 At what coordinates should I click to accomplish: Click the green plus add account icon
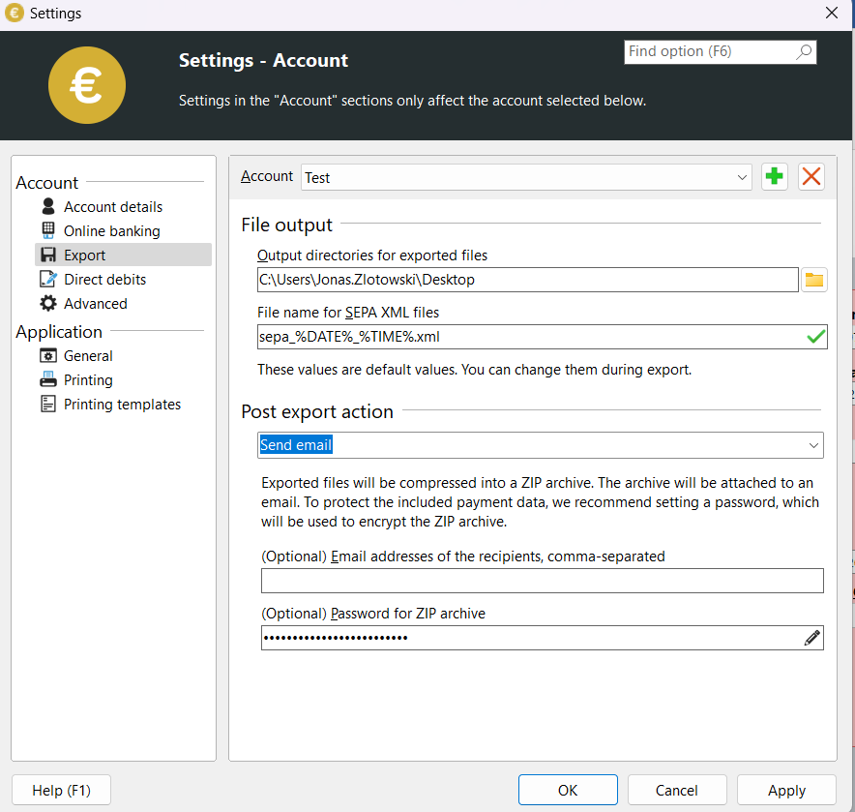[x=775, y=177]
